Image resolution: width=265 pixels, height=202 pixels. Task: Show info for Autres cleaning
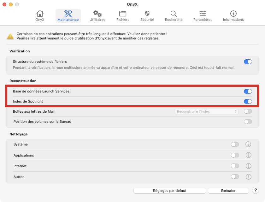pos(248,177)
